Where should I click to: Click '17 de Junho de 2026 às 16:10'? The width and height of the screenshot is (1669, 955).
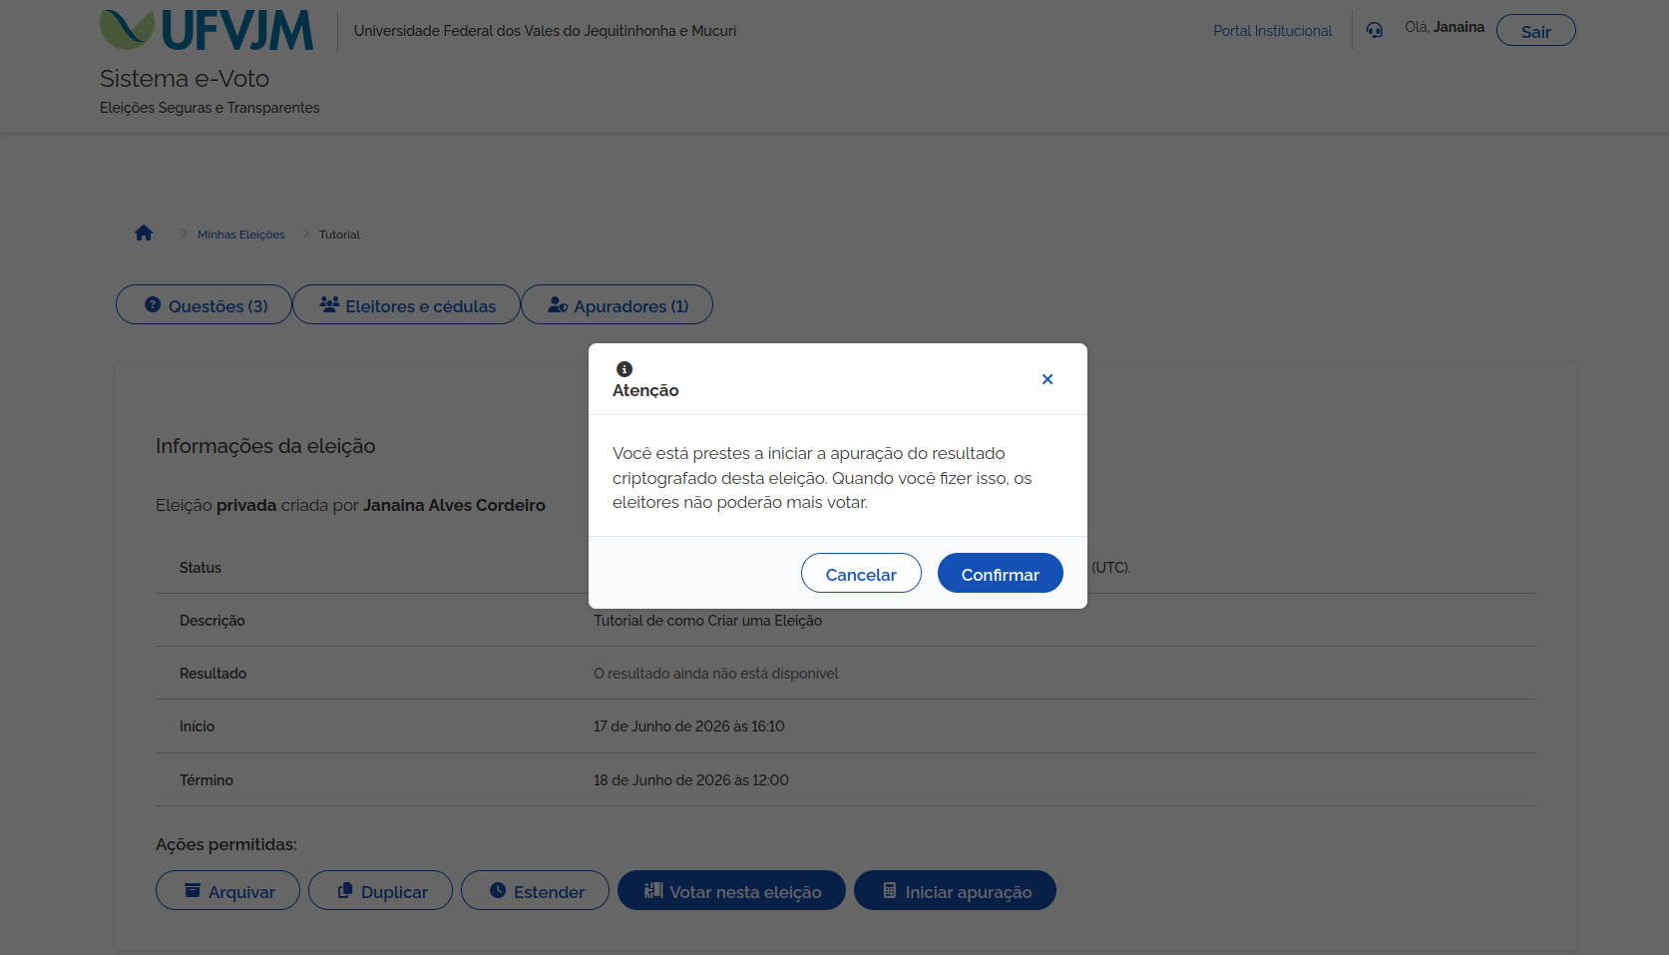pos(689,726)
